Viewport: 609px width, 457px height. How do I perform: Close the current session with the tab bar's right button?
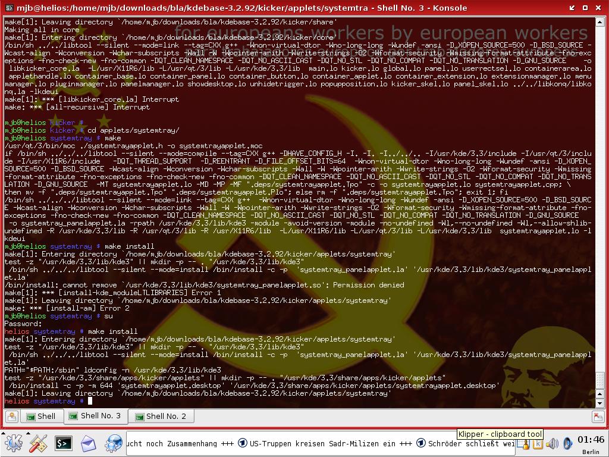598,417
